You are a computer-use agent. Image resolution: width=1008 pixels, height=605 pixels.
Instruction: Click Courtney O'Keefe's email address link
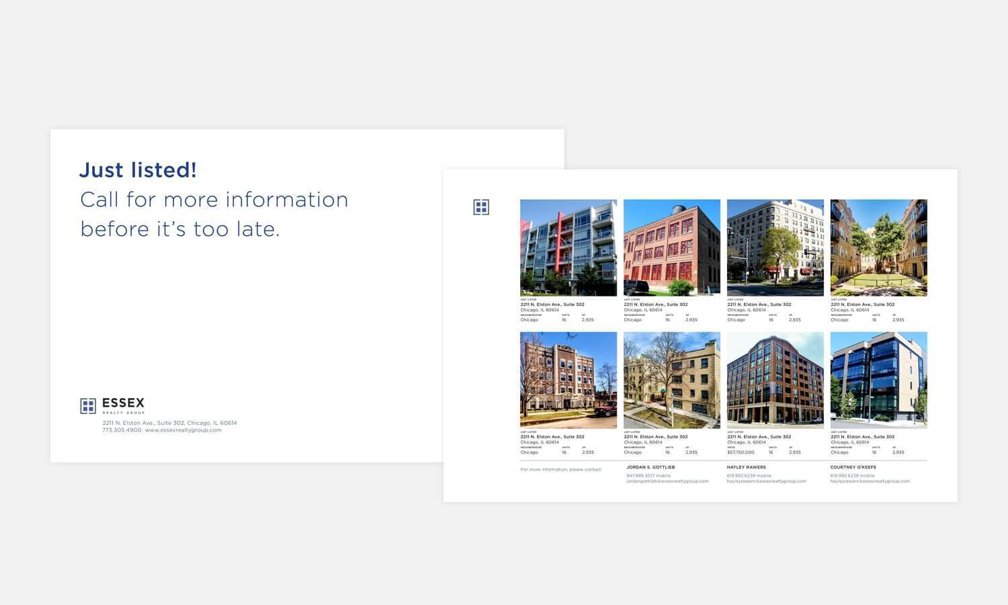[x=870, y=481]
